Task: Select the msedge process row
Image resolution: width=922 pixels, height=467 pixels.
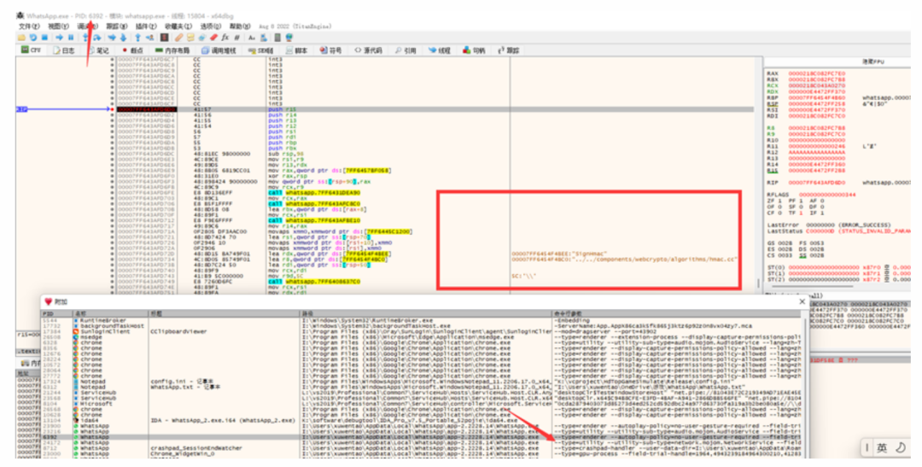Action: pos(422,337)
